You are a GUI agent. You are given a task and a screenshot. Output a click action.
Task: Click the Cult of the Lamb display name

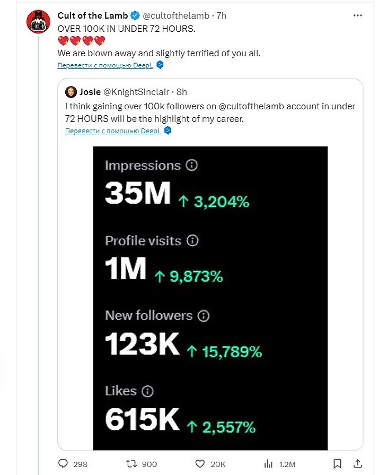(x=93, y=16)
